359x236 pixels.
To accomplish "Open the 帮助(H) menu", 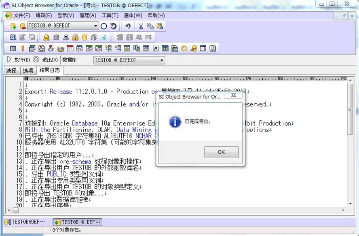I will (156, 15).
